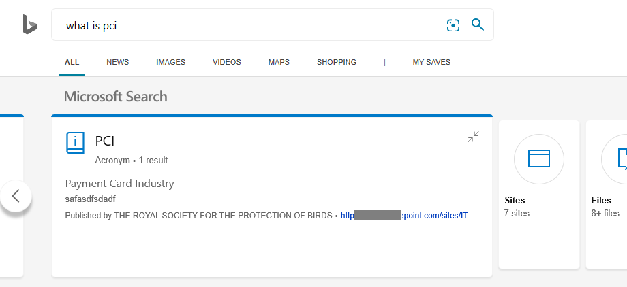Switch to the IMAGES tab
The image size is (627, 287).
pos(171,62)
